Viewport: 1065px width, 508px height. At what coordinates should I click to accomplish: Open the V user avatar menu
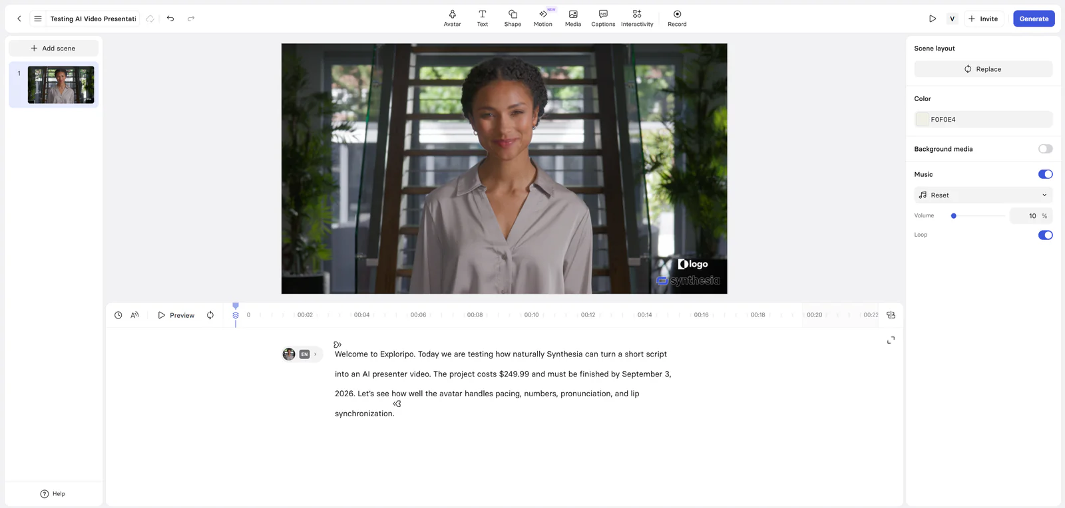[x=953, y=19]
